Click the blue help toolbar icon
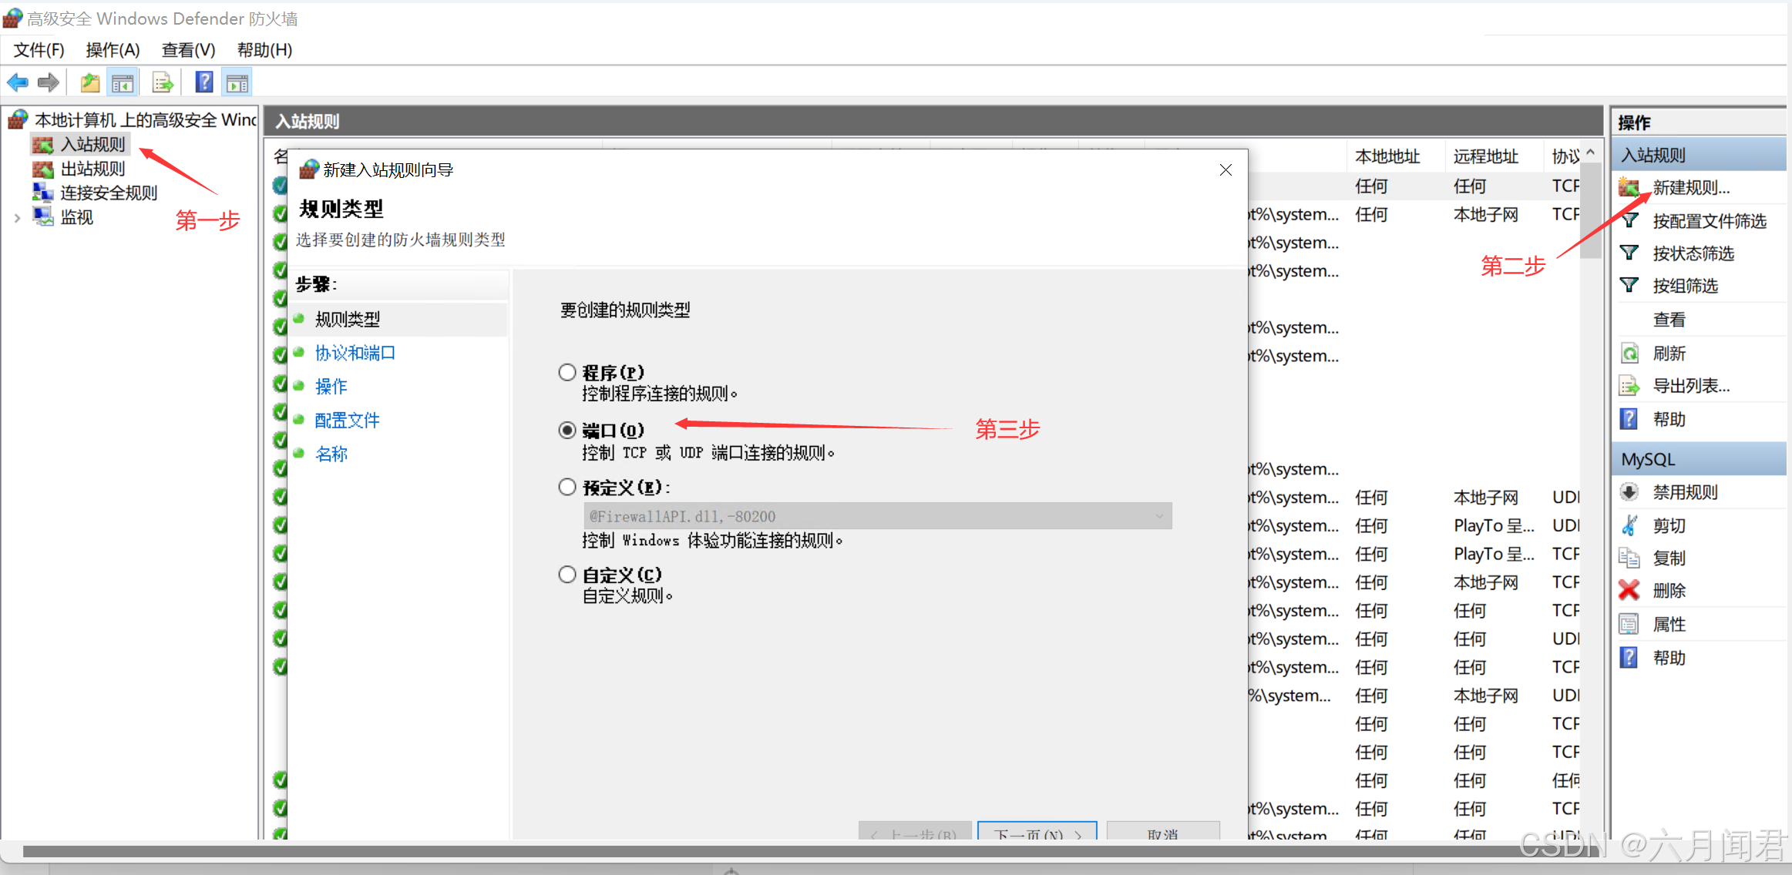This screenshot has width=1792, height=875. point(203,82)
